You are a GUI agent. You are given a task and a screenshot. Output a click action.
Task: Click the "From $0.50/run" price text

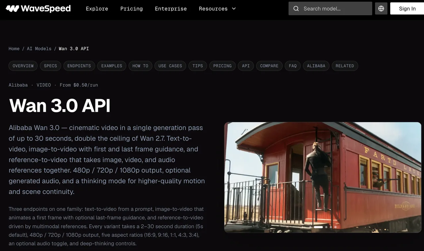79,85
